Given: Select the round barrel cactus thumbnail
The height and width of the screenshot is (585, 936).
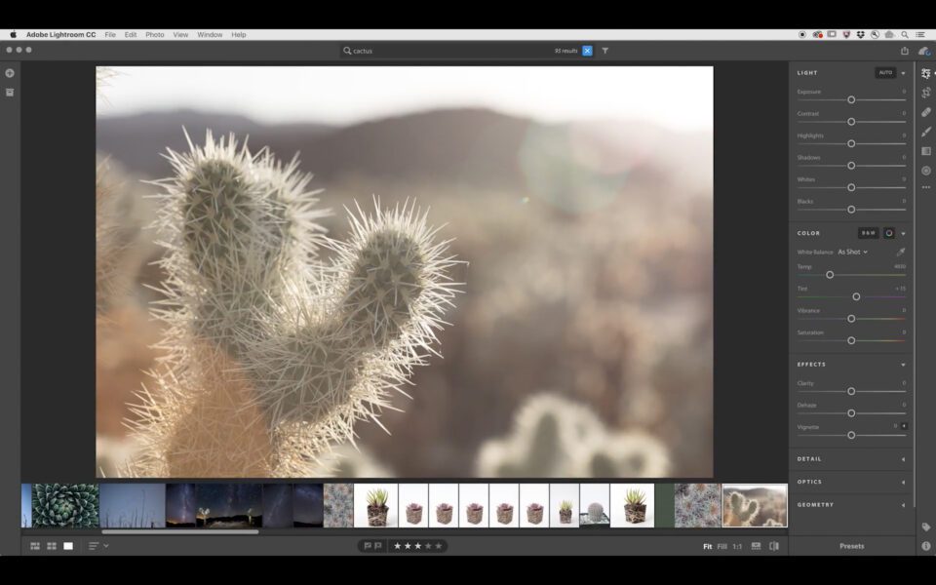Looking at the screenshot, I should (x=595, y=506).
